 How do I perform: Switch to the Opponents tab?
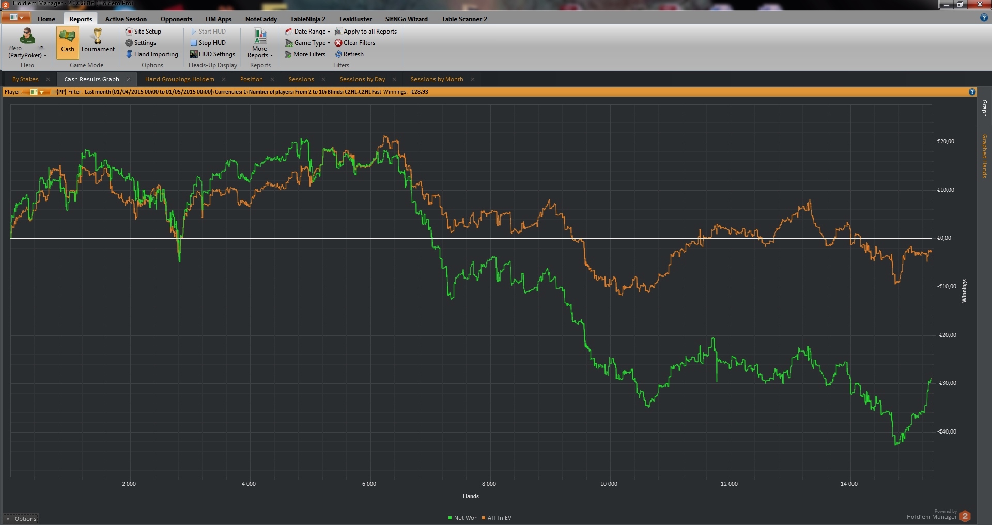click(x=176, y=19)
